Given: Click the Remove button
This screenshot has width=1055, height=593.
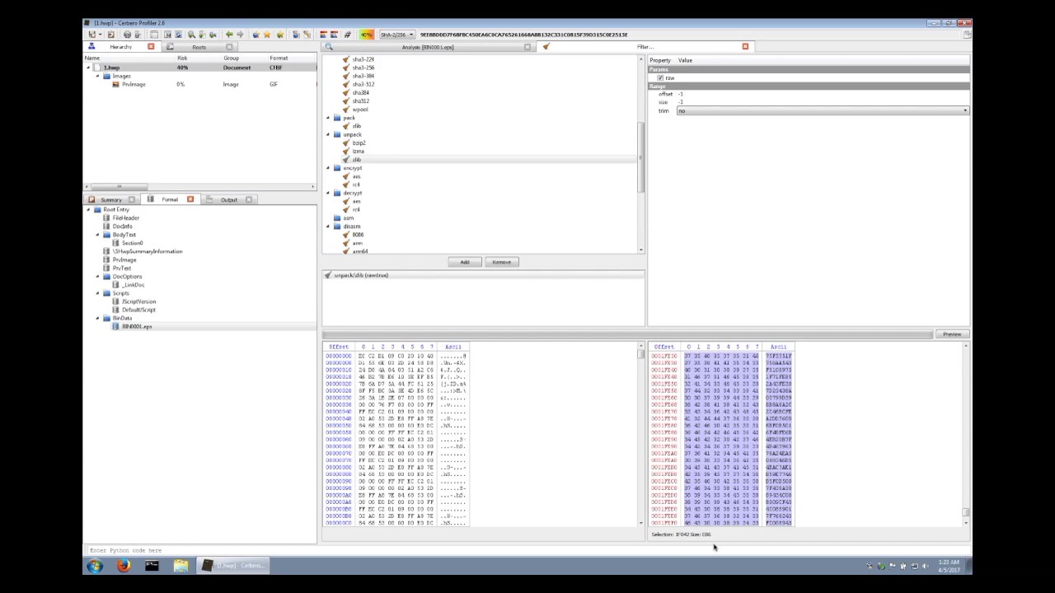Looking at the screenshot, I should pos(501,262).
